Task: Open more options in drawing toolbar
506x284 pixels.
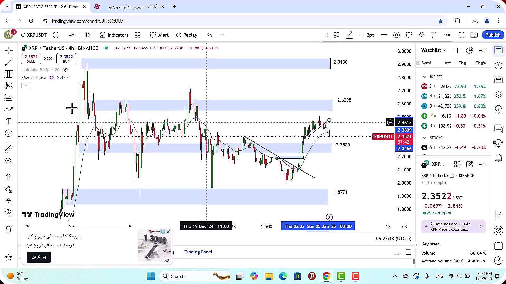Action: 447,35
